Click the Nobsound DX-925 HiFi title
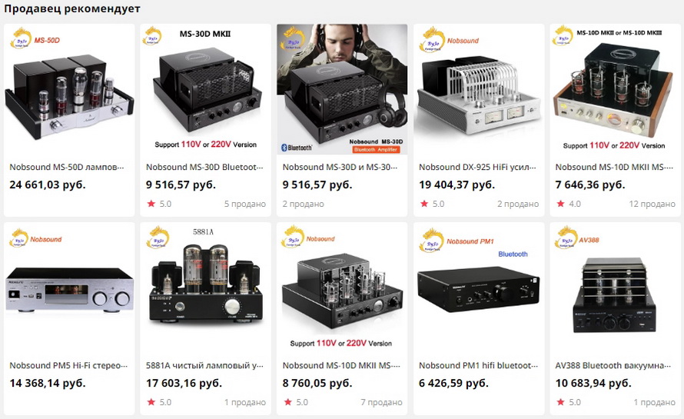Image resolution: width=684 pixels, height=419 pixels. click(478, 167)
